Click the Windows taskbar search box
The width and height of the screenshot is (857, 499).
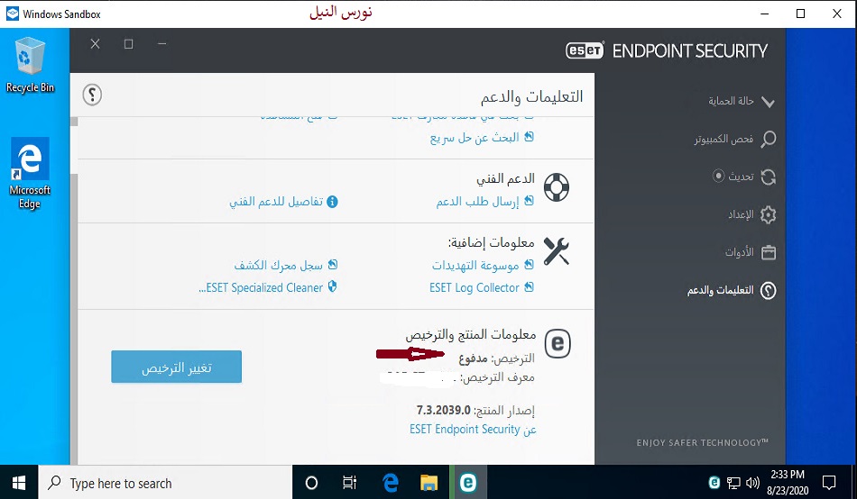click(168, 483)
